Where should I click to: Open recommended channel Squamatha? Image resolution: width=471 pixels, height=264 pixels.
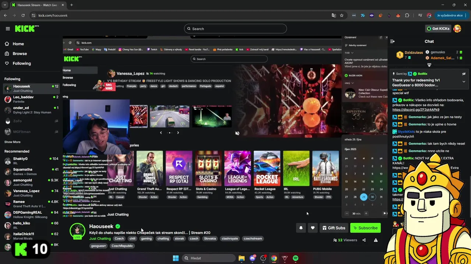tap(31, 172)
